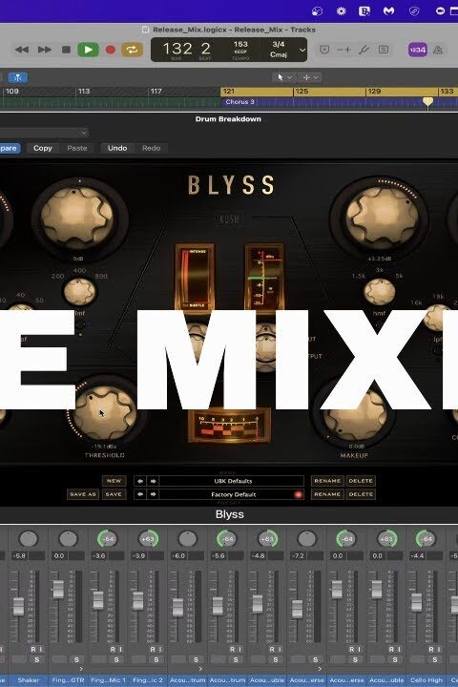Solo the Shaker channel strip
Viewport: 458px width, 687px height.
(x=37, y=659)
